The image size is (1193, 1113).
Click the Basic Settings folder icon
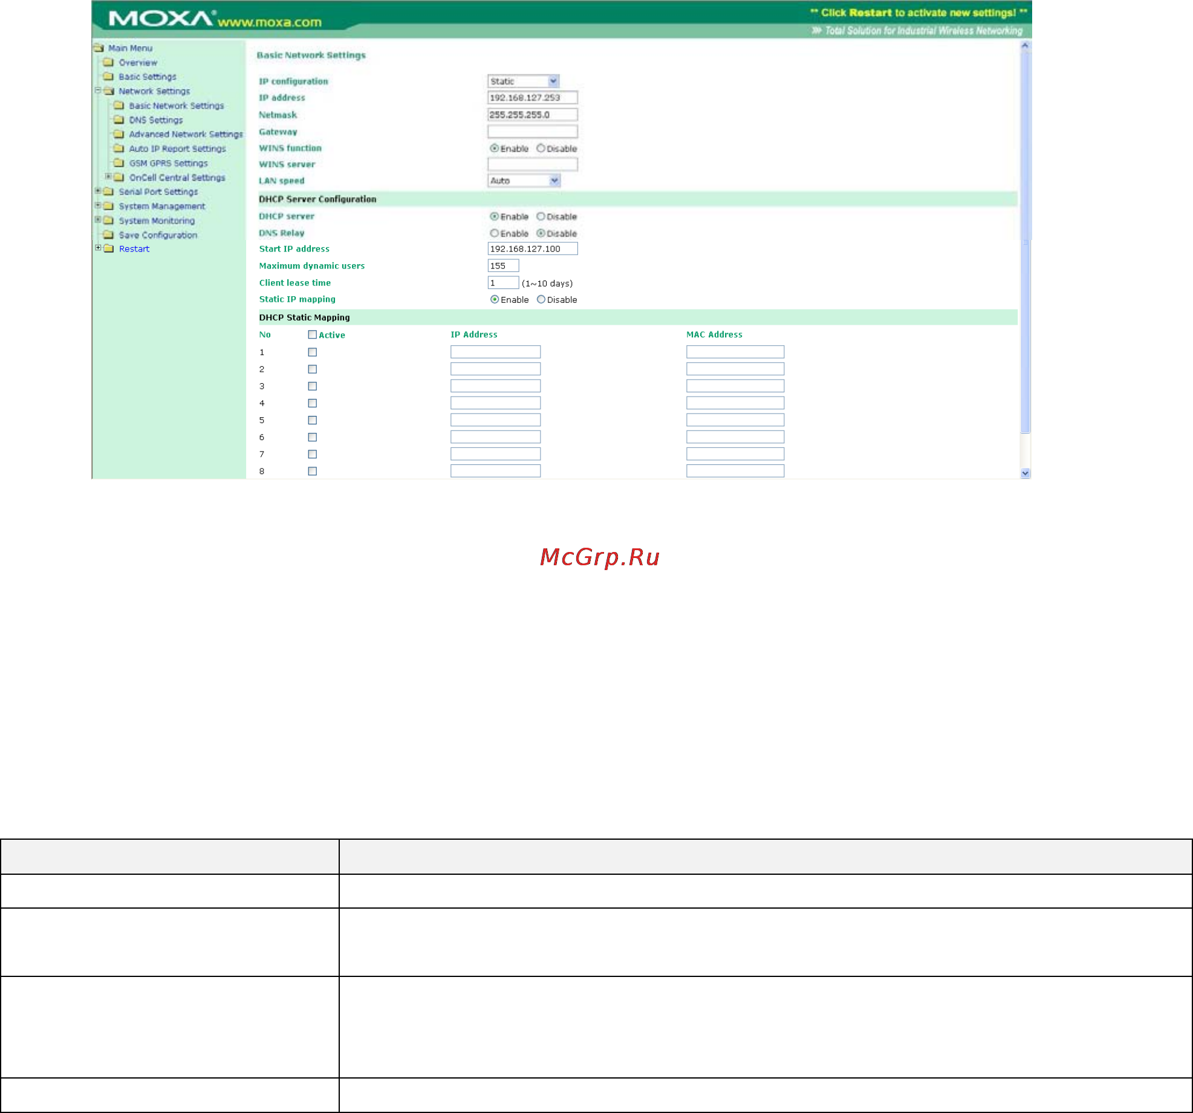(x=109, y=77)
